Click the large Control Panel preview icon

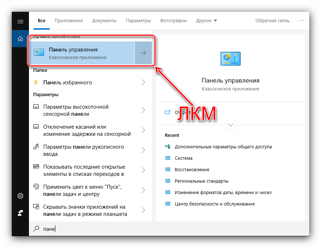tap(231, 59)
